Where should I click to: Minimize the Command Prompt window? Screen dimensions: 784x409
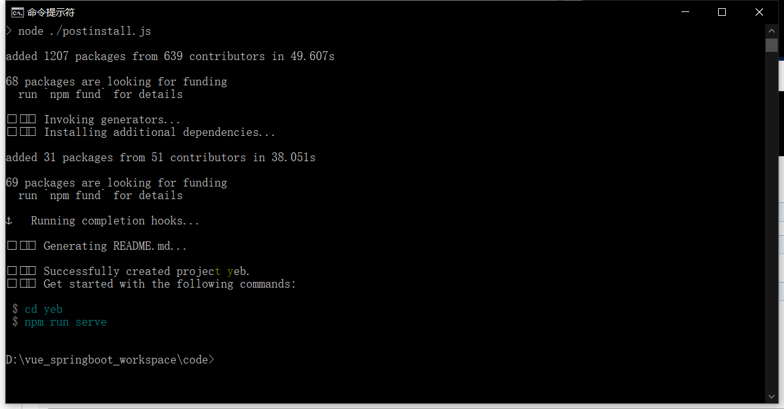684,12
